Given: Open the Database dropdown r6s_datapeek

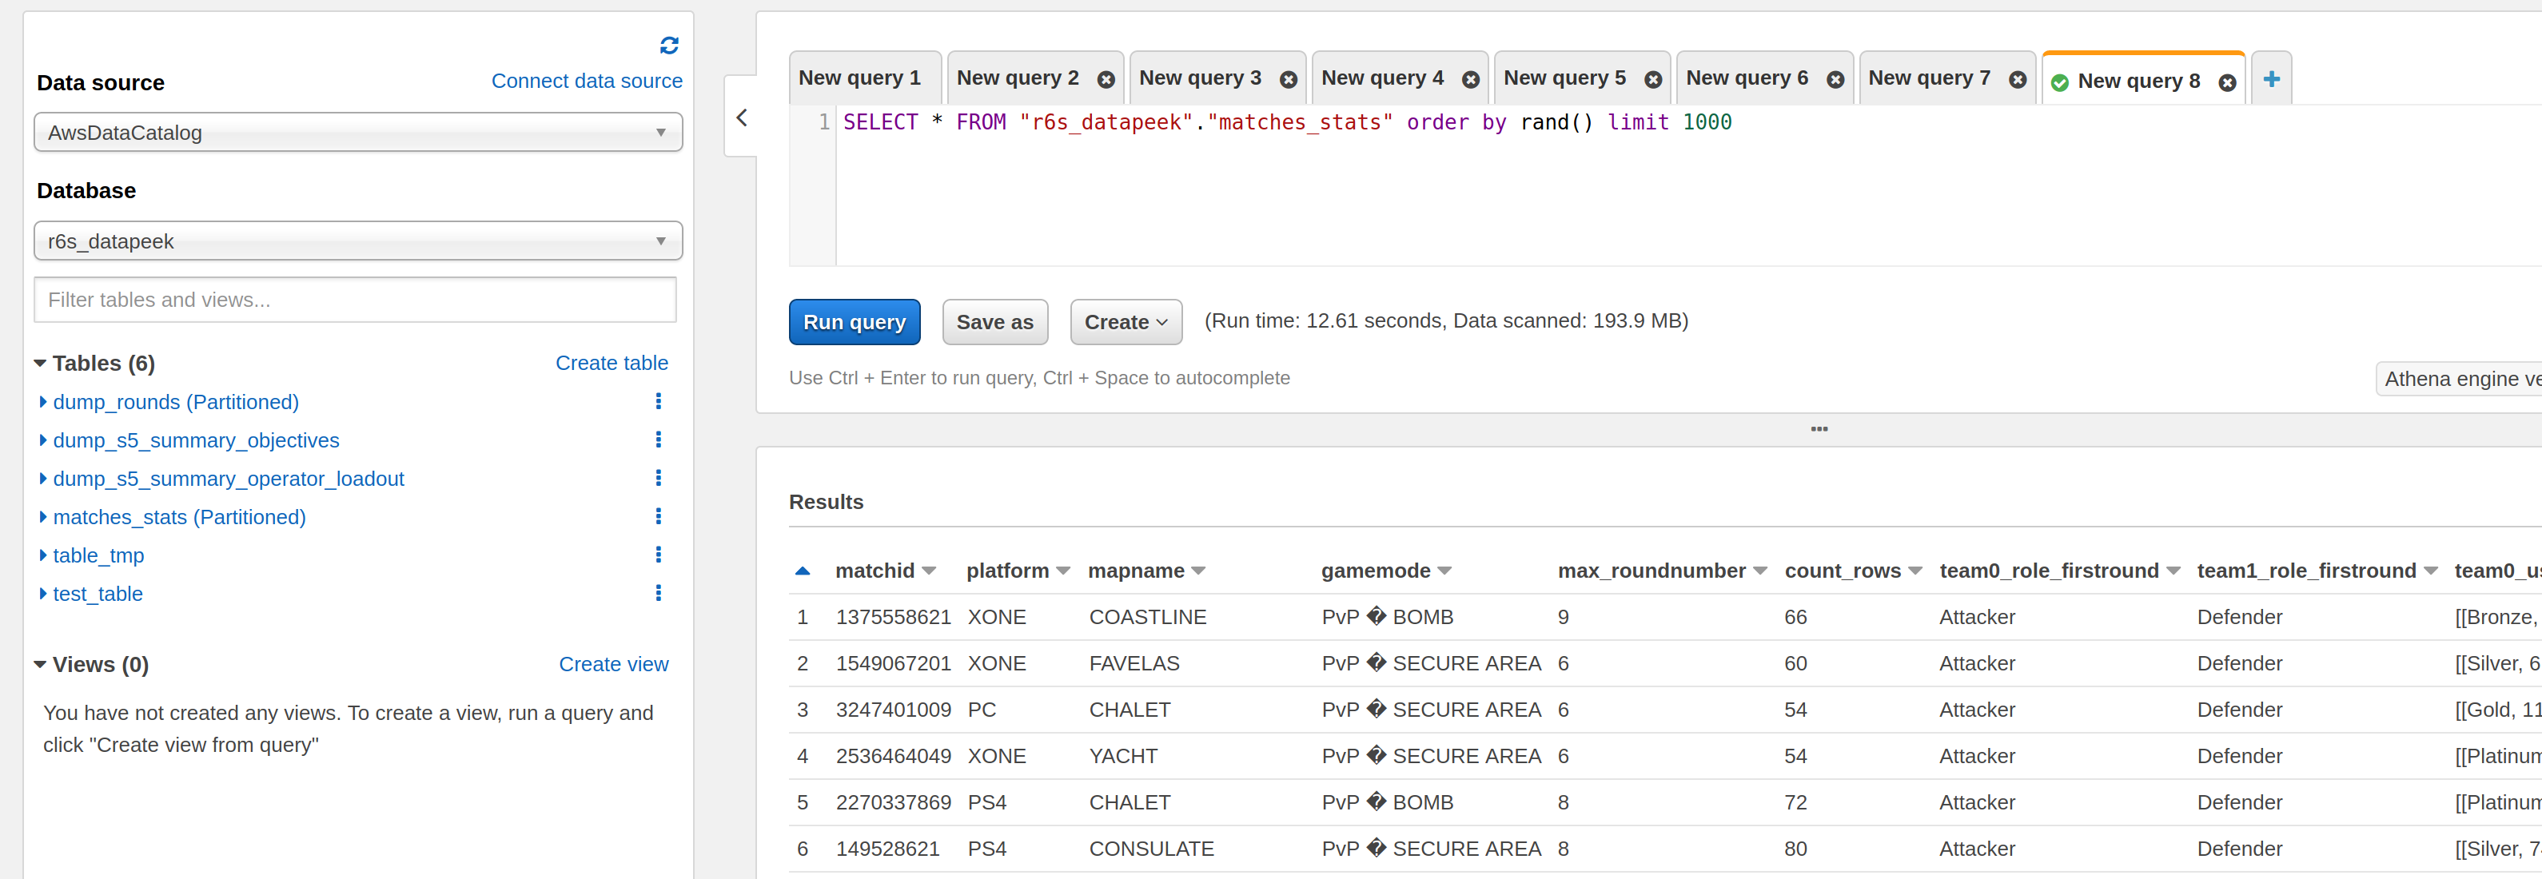Looking at the screenshot, I should (x=357, y=241).
